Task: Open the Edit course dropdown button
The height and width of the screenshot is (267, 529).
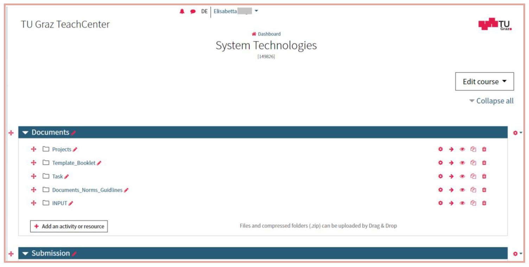Action: 484,82
